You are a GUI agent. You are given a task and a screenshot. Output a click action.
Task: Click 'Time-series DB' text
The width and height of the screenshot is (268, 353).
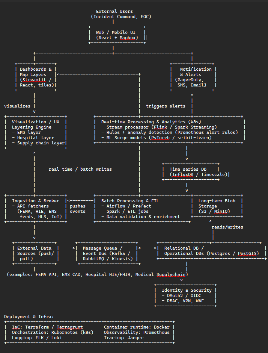188,169
